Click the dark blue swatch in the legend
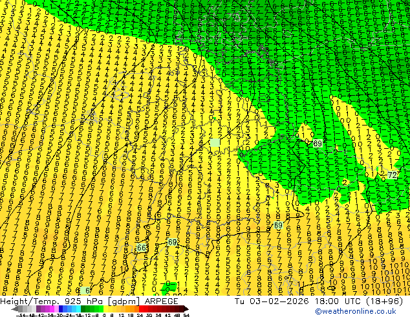The width and height of the screenshot is (410, 317). 61,309
